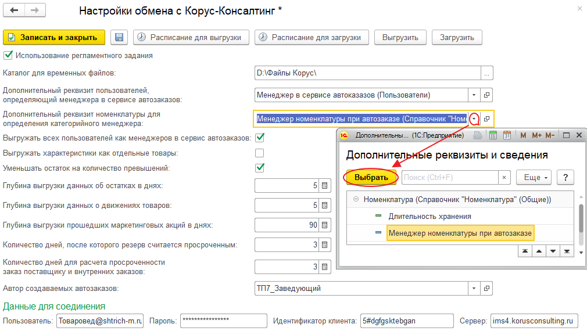Click the scroll down arrow in the dialog

coord(581,253)
